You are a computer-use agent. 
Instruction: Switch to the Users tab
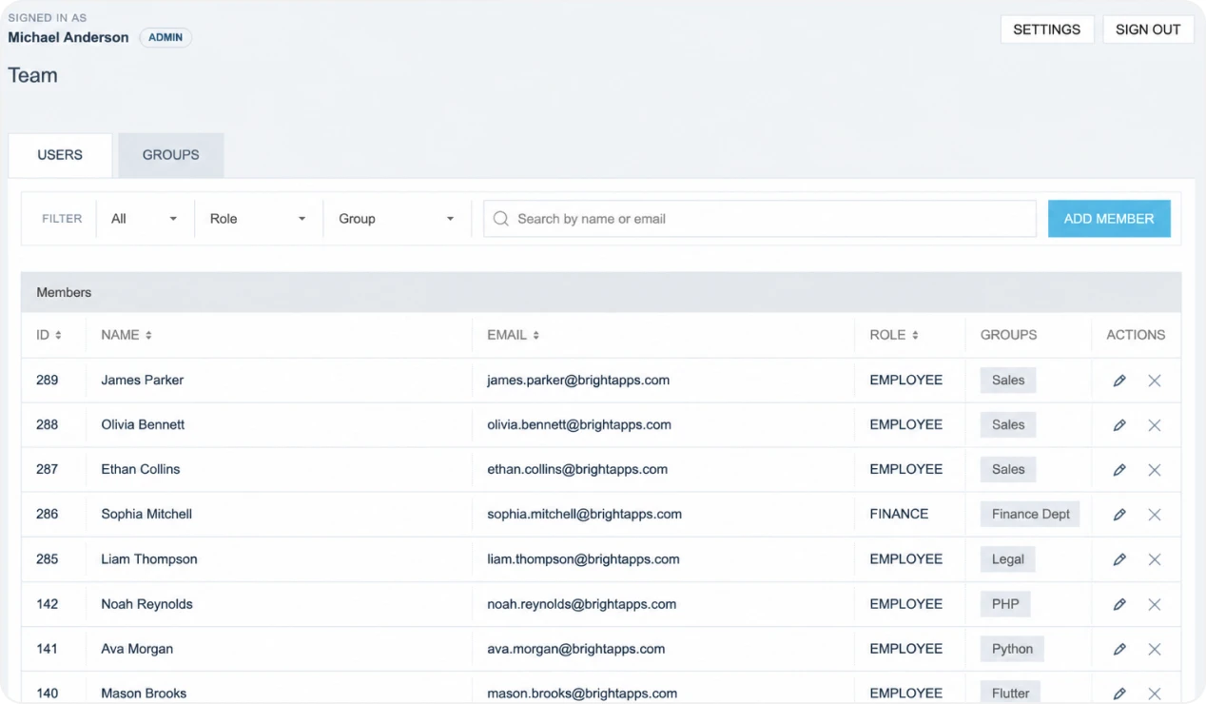(60, 155)
